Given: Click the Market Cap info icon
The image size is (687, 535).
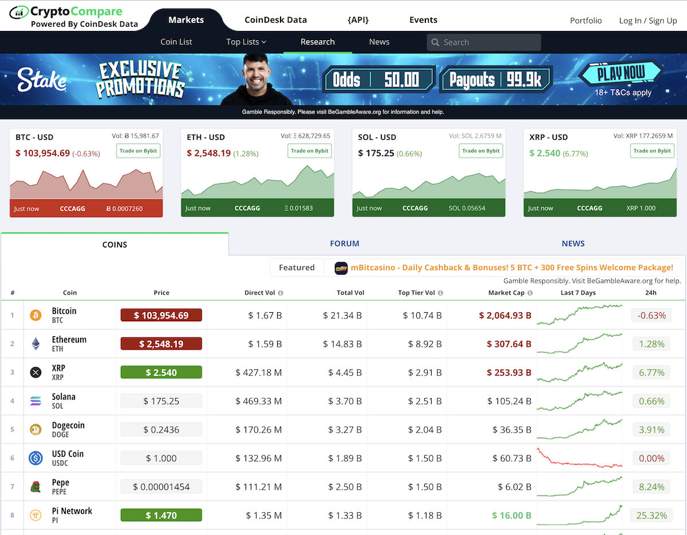Looking at the screenshot, I should 530,293.
